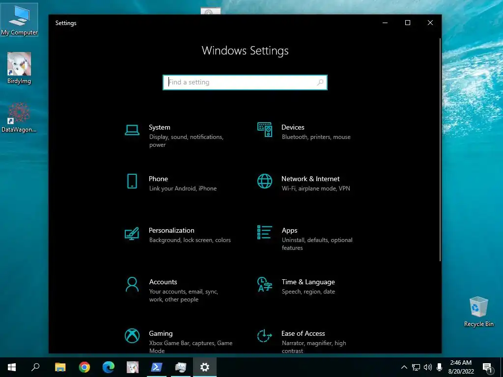Open the System category title

pos(160,127)
